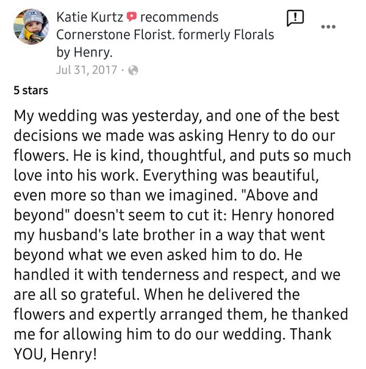Click the globe public audience icon

coord(132,70)
